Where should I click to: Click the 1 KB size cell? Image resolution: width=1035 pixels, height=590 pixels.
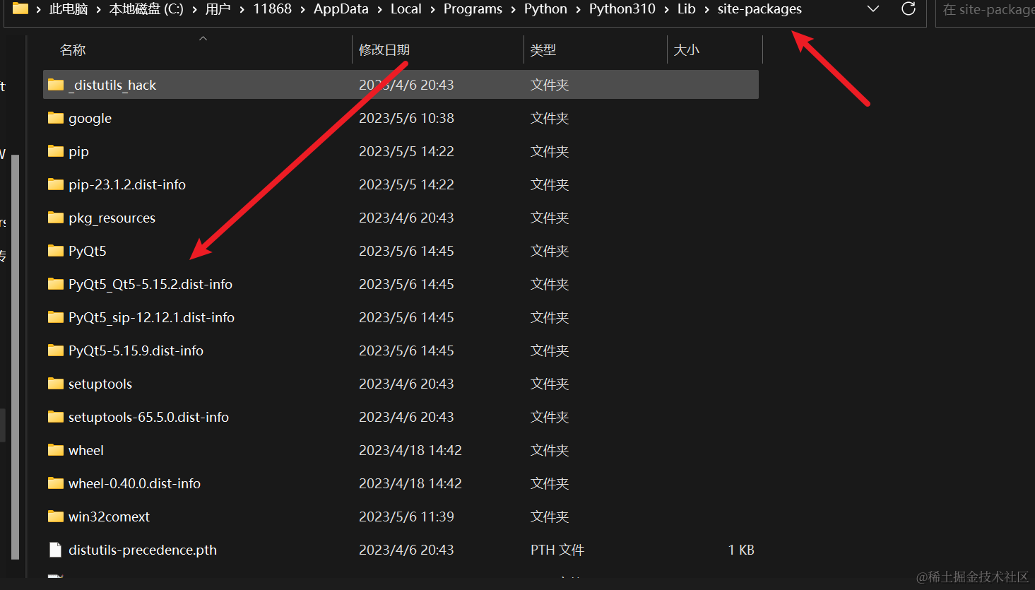pyautogui.click(x=741, y=550)
